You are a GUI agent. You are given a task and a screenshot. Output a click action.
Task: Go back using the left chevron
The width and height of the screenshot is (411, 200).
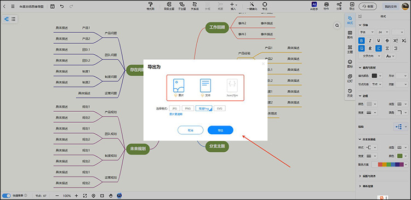click(4, 6)
